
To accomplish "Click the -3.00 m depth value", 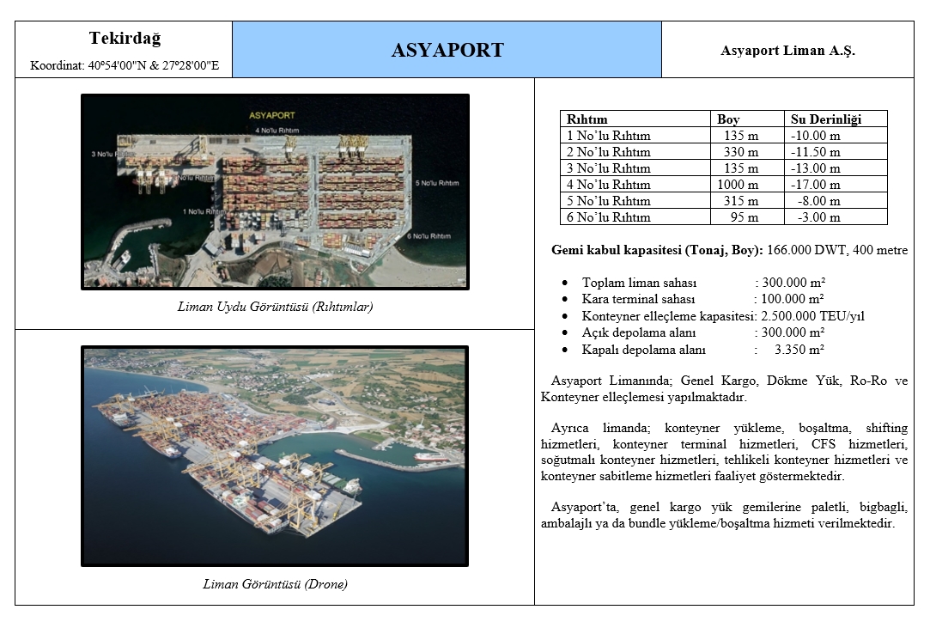I will click(819, 217).
